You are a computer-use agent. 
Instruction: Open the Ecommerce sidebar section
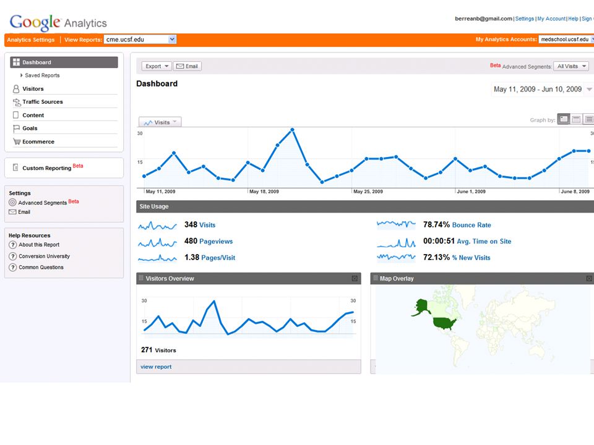(x=38, y=142)
